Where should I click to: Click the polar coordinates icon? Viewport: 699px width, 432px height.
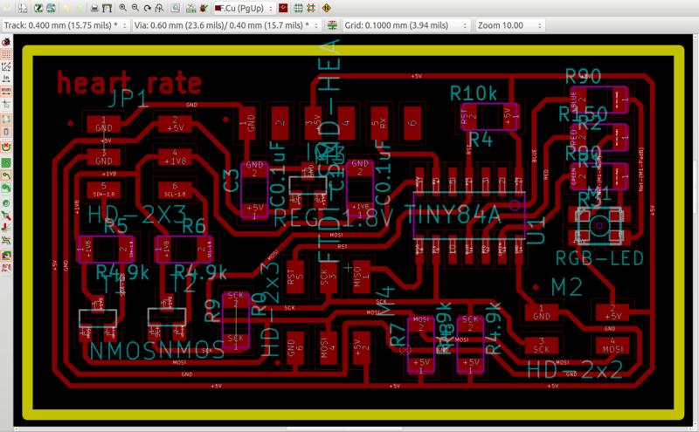(x=6, y=66)
